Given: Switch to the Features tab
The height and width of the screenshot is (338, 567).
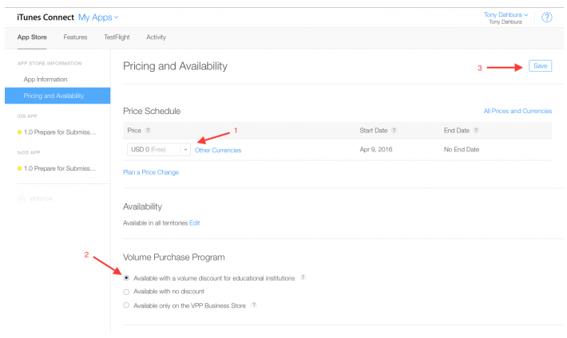Looking at the screenshot, I should coord(75,37).
